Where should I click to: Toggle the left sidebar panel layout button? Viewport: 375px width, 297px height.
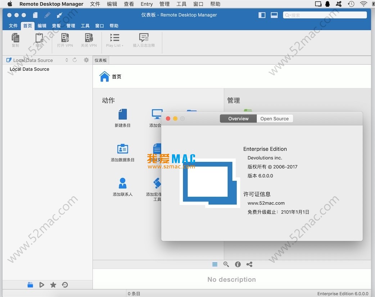262,15
